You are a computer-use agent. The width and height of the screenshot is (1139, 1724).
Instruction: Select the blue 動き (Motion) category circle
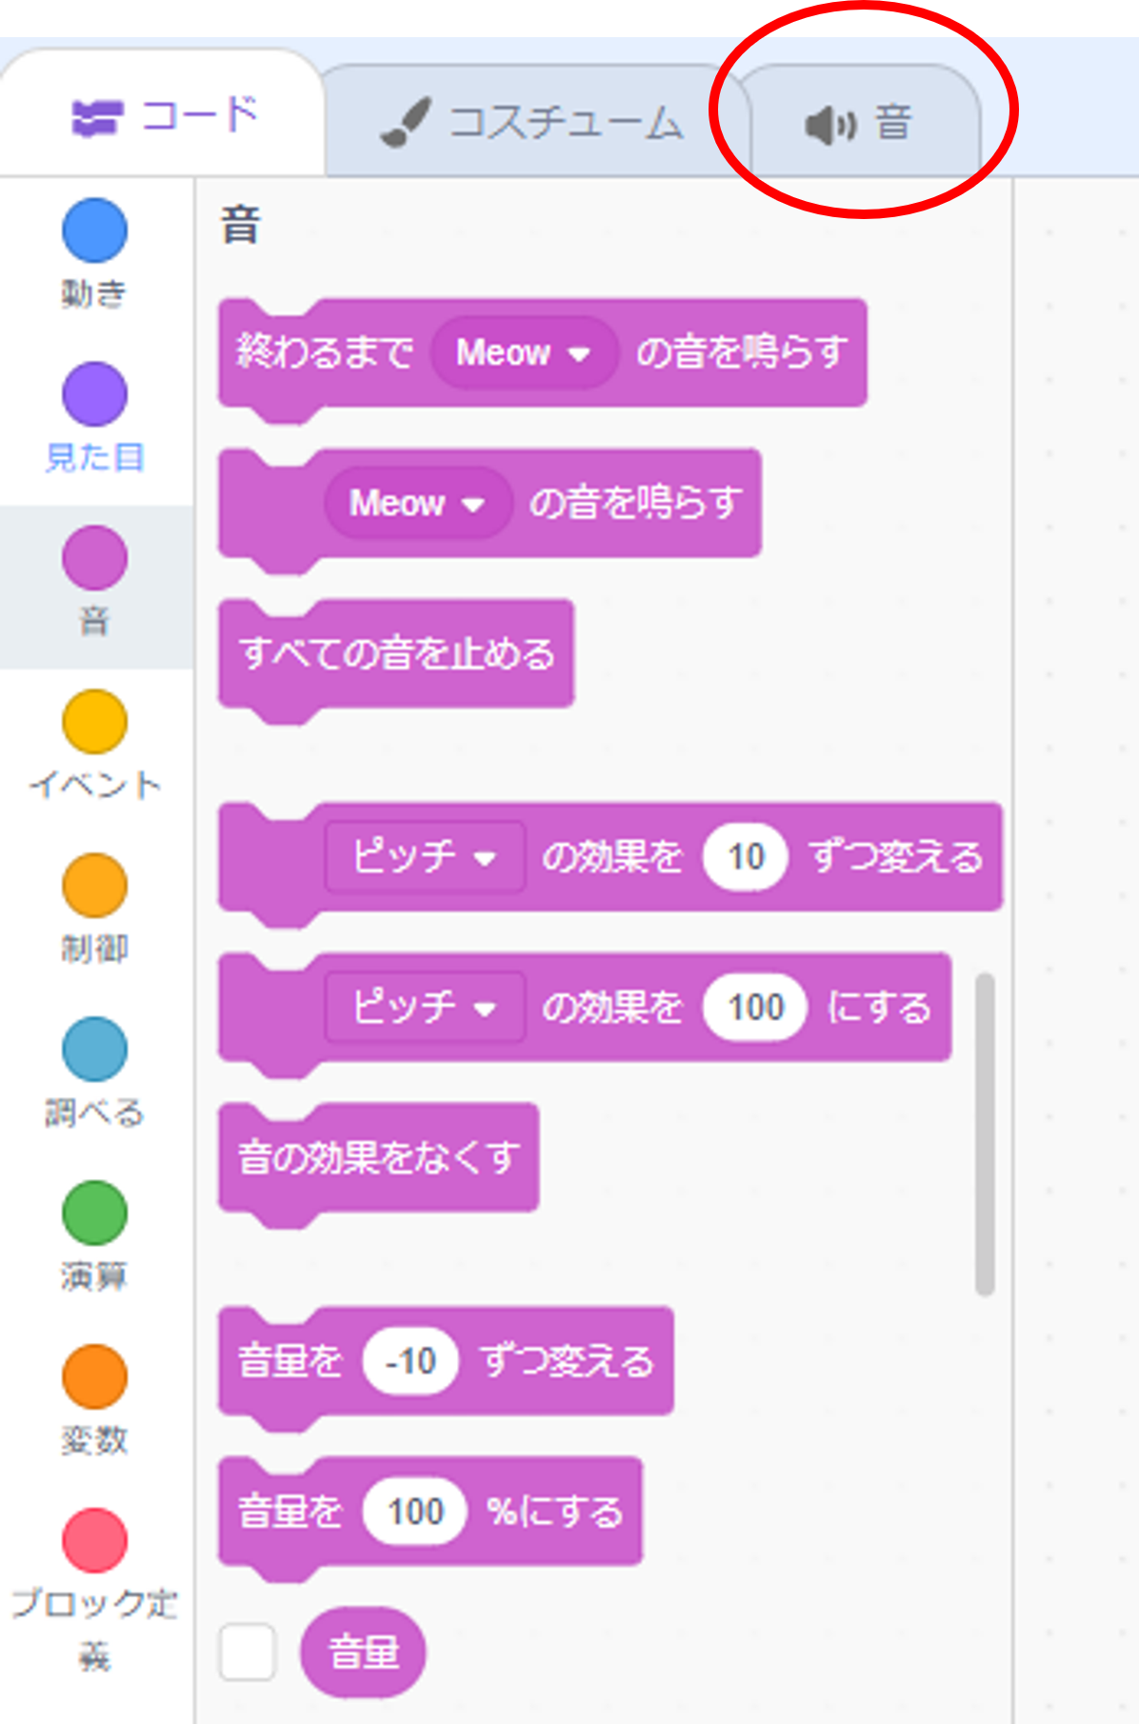tap(94, 231)
